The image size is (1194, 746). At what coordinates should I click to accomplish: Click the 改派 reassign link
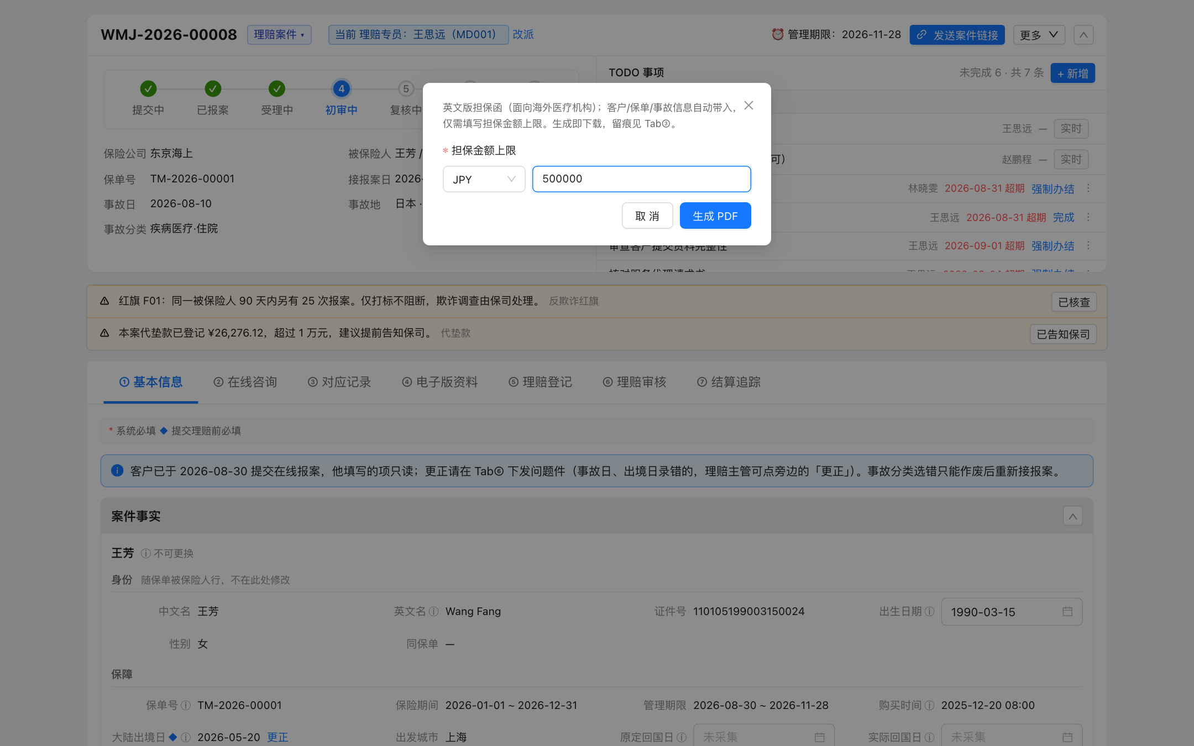pyautogui.click(x=523, y=35)
